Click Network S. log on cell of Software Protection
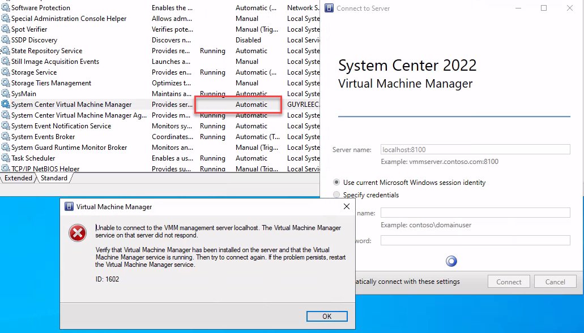Viewport: 584px width, 333px height. [303, 8]
